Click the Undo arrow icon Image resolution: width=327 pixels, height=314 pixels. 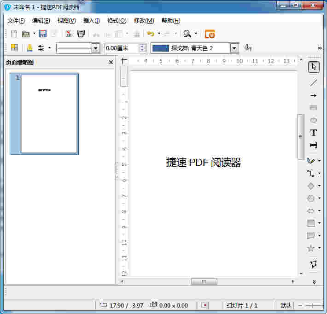pyautogui.click(x=150, y=34)
